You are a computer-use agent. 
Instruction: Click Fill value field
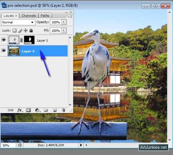(56, 30)
